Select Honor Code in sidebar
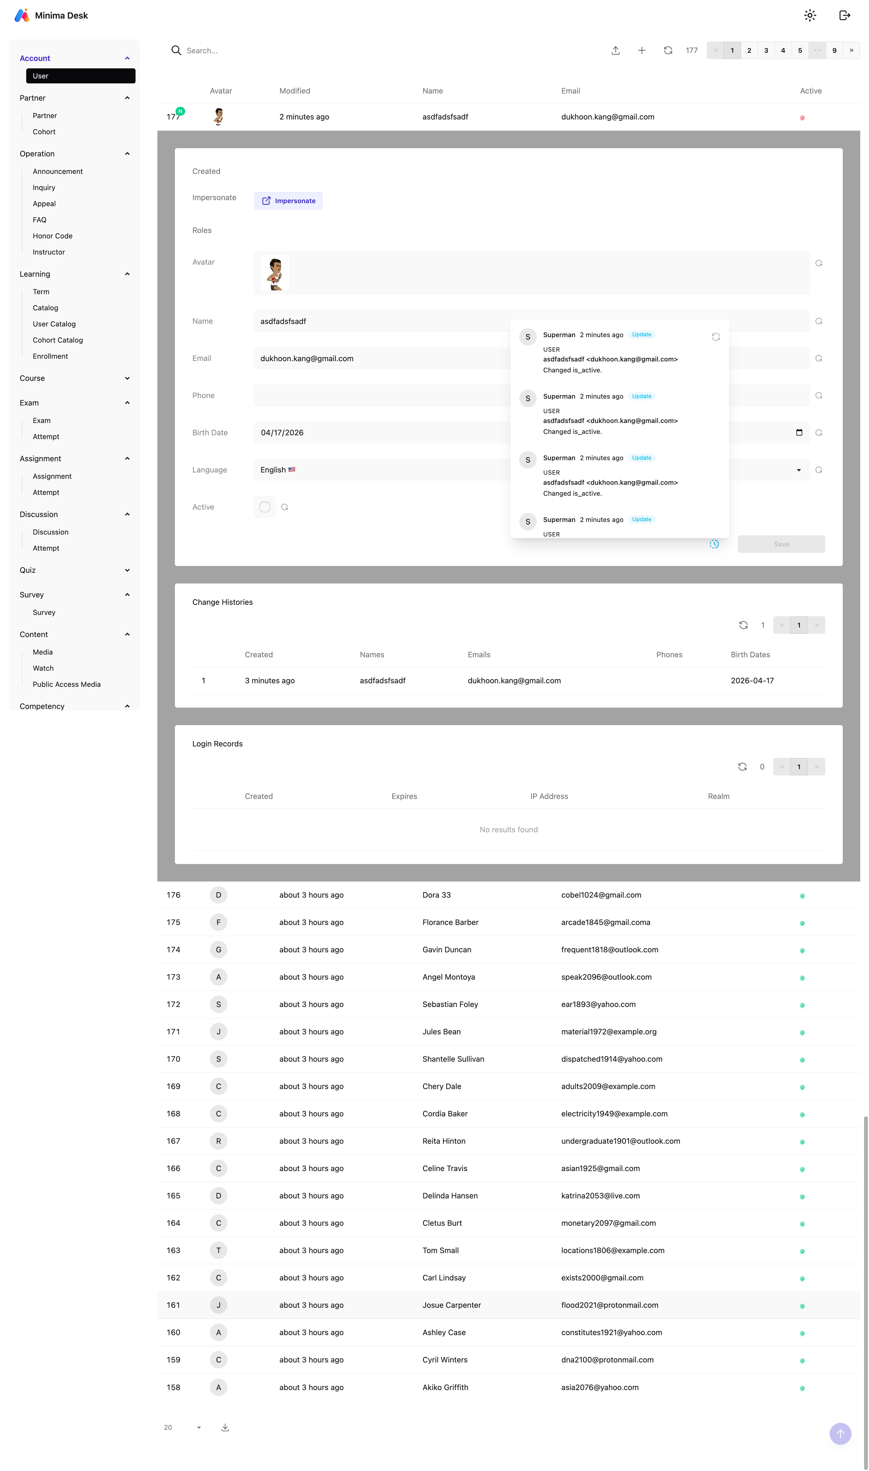869x1471 pixels. [x=53, y=236]
